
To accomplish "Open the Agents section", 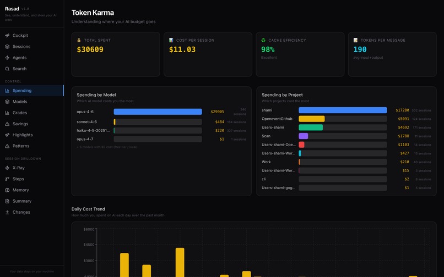I will (x=32, y=58).
